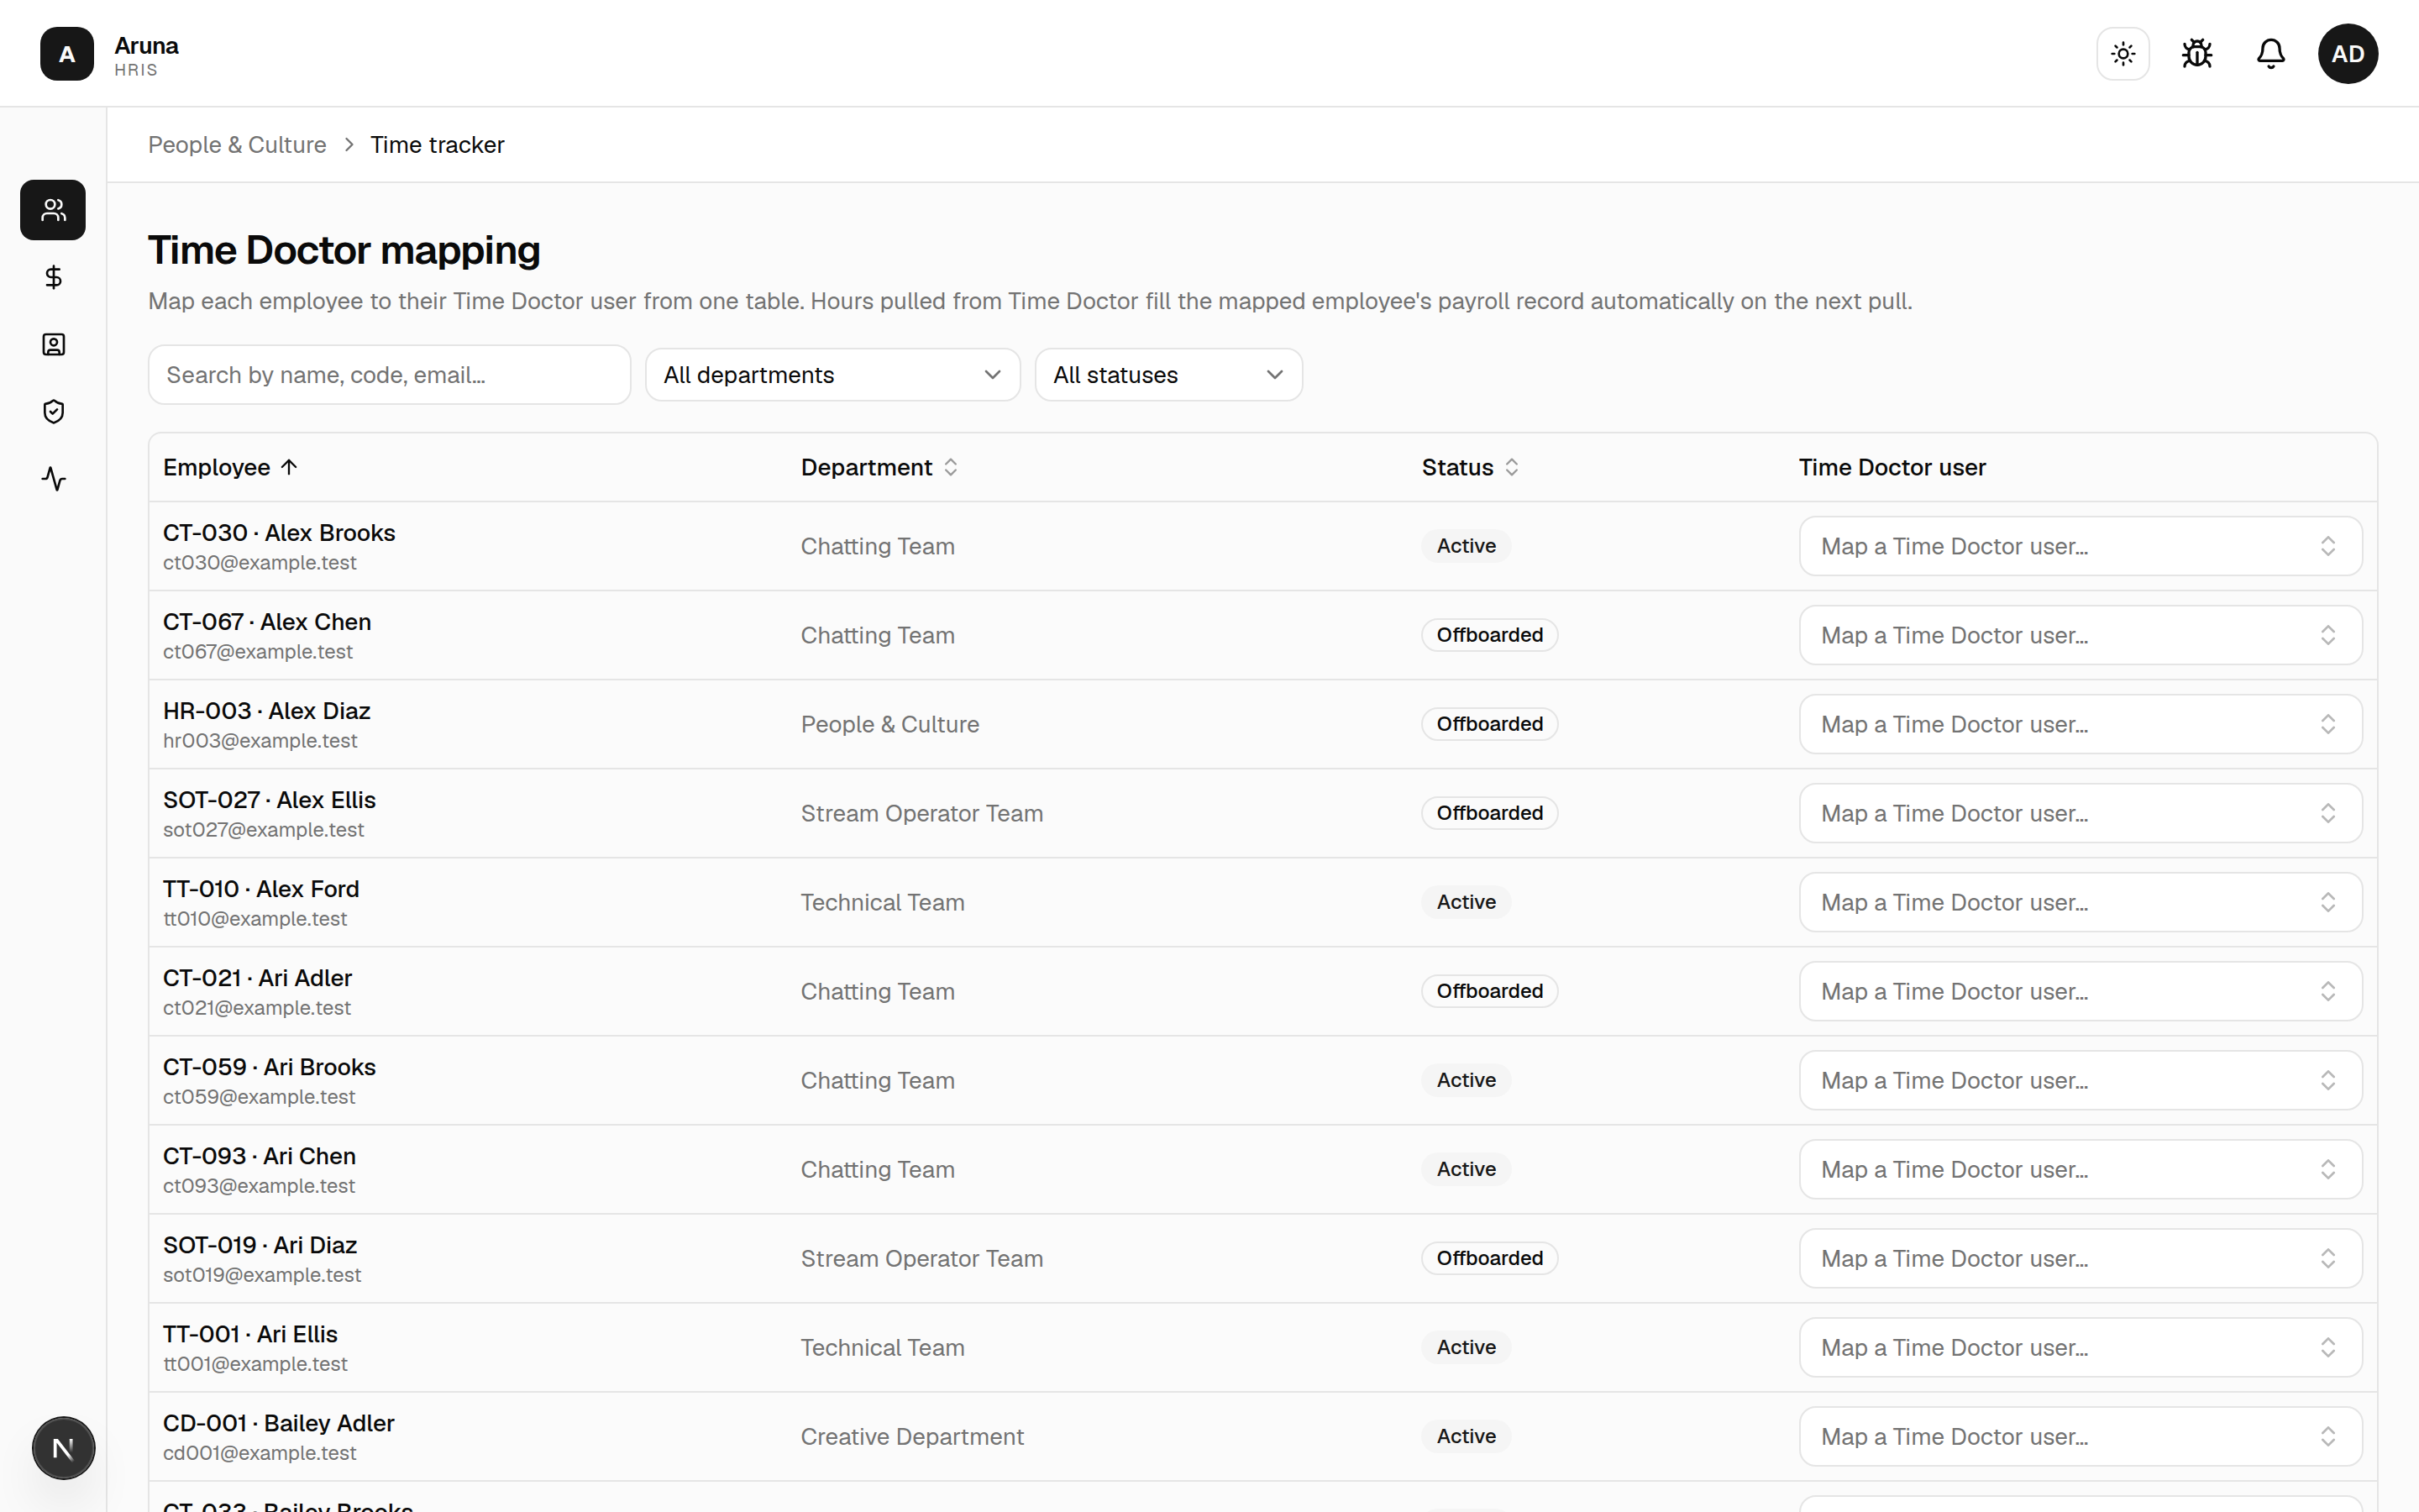
Task: Map a Time Doctor user for Alex Chen
Action: tap(2081, 635)
